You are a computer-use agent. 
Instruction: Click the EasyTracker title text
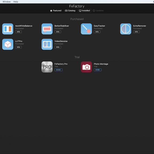point(99,26)
